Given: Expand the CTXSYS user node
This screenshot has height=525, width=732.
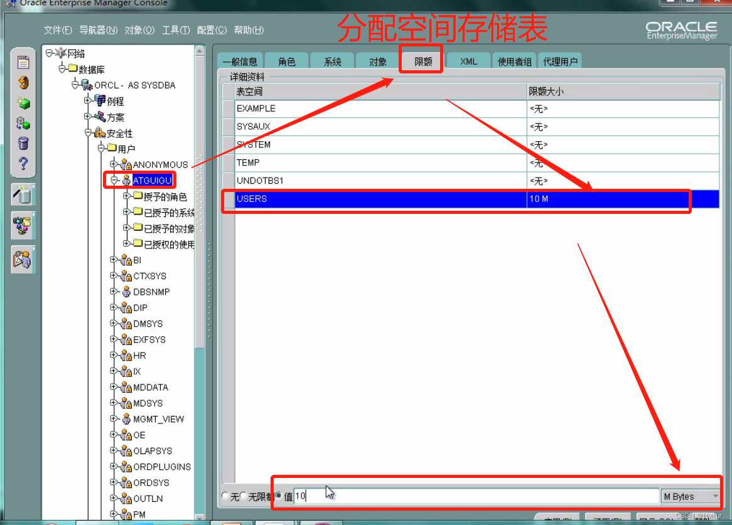Looking at the screenshot, I should 114,275.
